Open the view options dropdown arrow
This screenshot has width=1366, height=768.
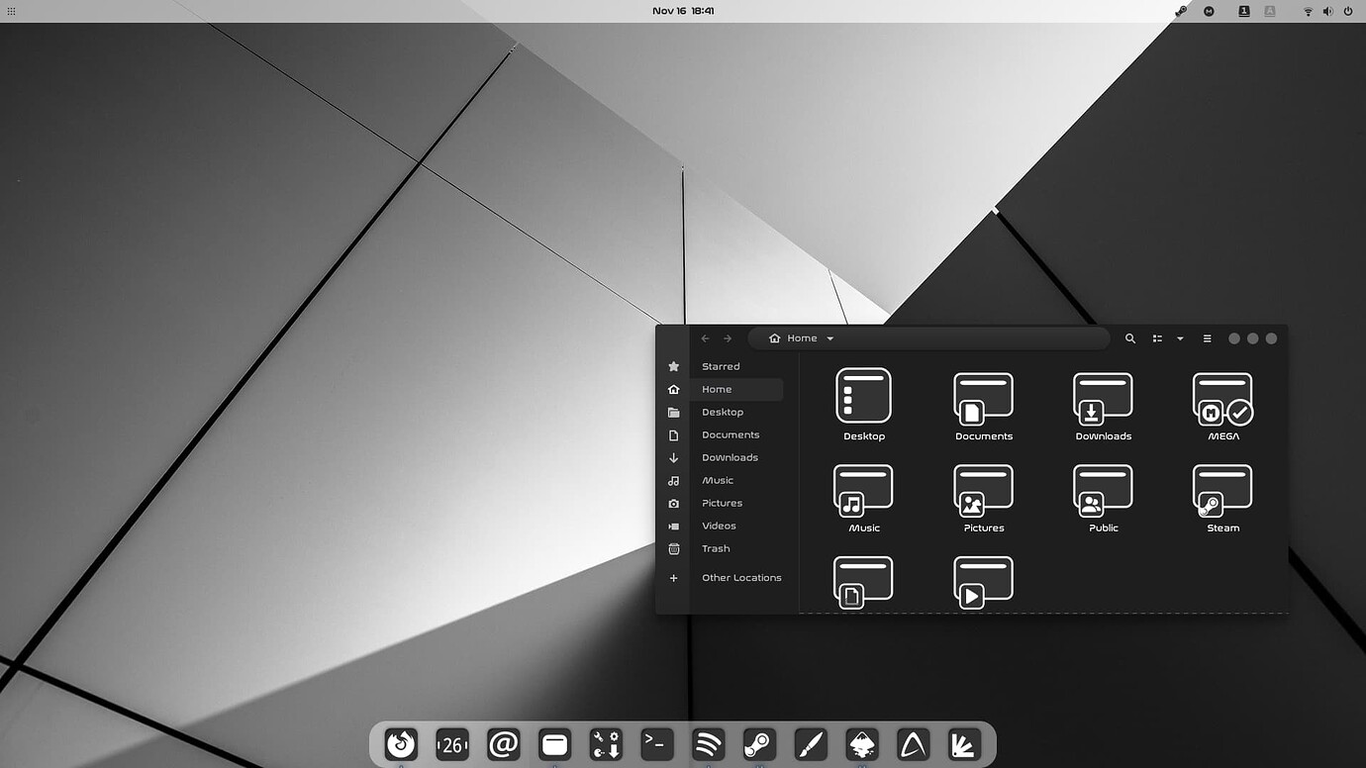click(1180, 337)
